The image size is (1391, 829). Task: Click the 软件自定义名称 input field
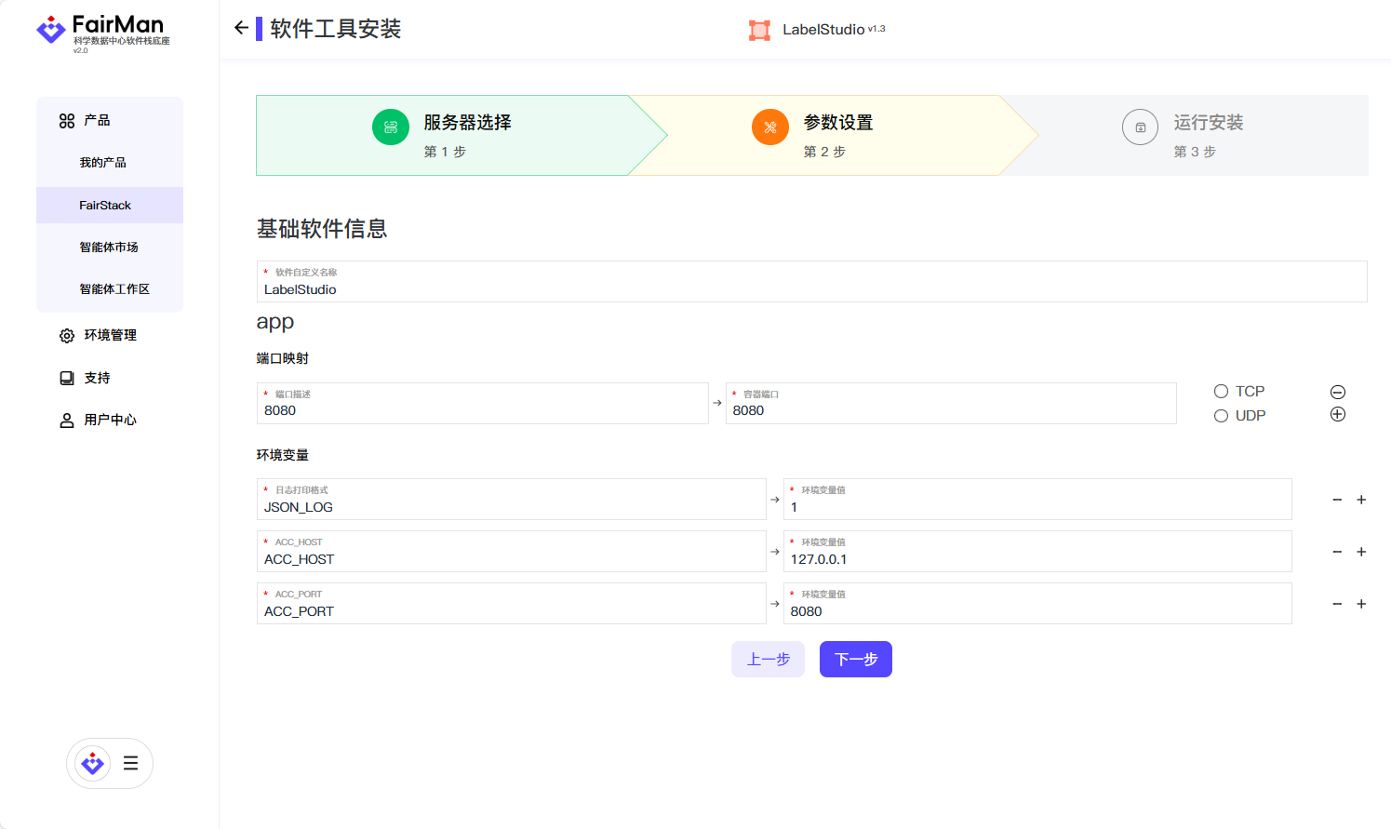click(811, 289)
